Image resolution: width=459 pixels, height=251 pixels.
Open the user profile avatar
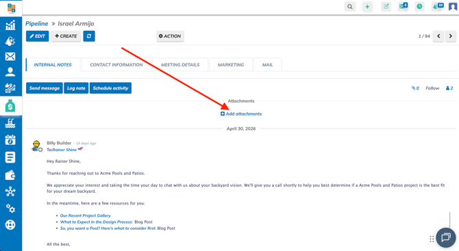(453, 6)
